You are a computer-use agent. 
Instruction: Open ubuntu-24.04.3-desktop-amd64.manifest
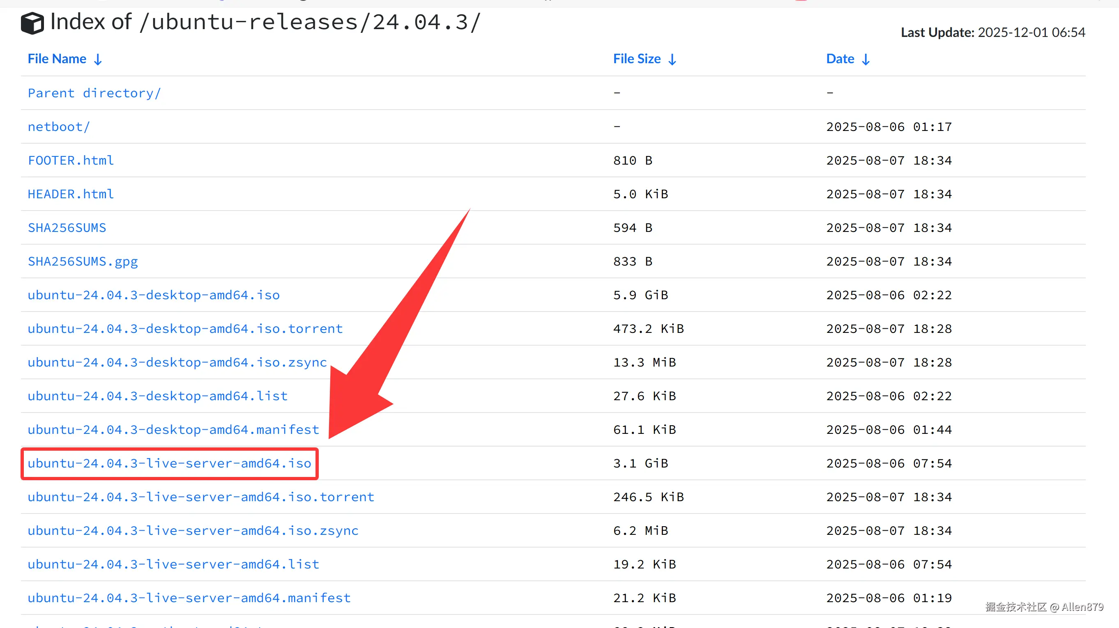(173, 429)
